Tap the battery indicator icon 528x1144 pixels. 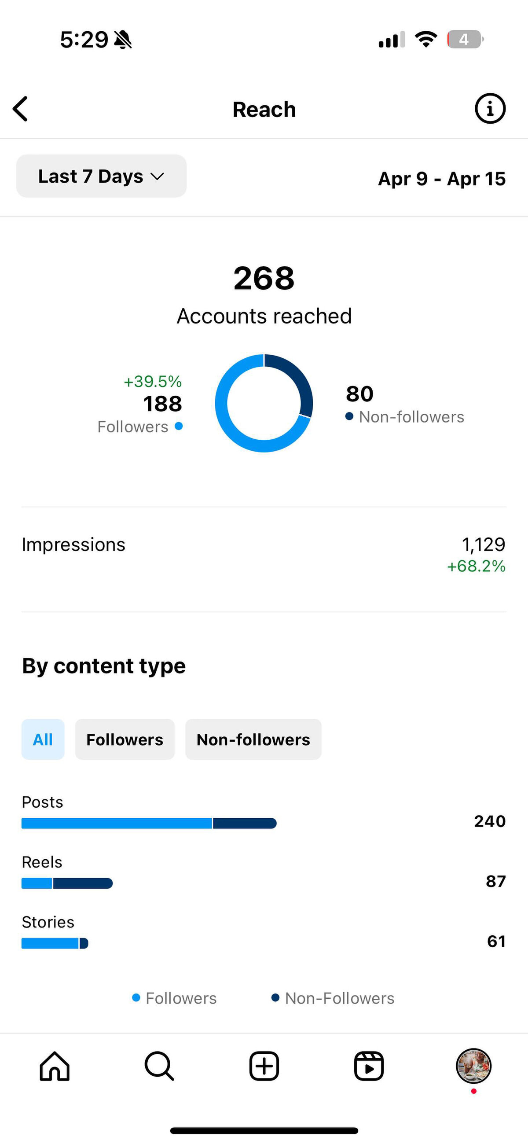click(465, 40)
